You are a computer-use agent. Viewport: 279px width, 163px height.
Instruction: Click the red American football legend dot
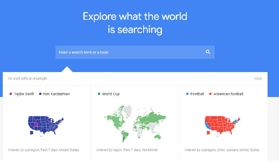click(210, 94)
